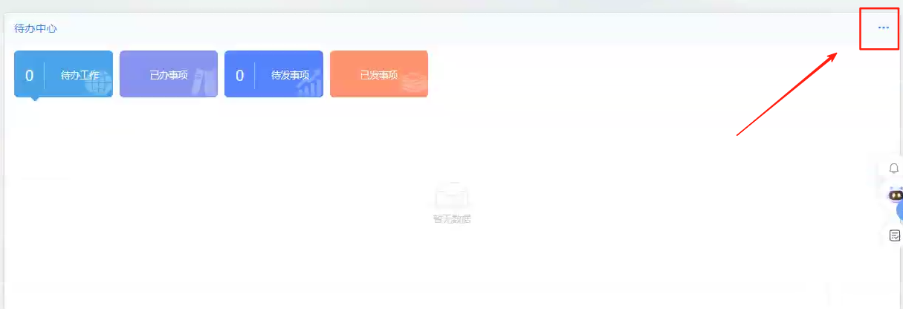Viewport: 903px width, 309px height.
Task: Click the 0 count on 待办工作 card
Action: pyautogui.click(x=30, y=75)
